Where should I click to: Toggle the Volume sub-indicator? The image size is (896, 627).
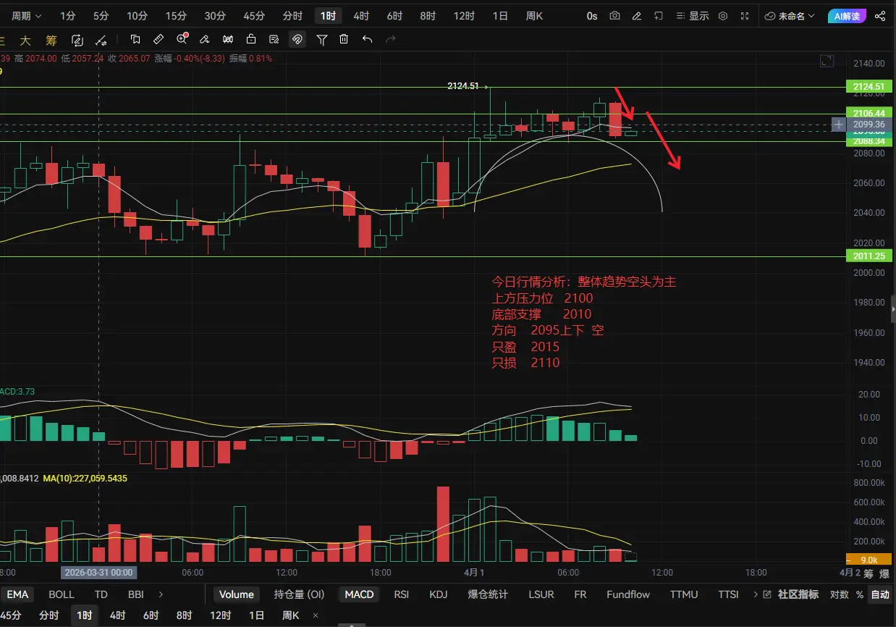tap(237, 594)
